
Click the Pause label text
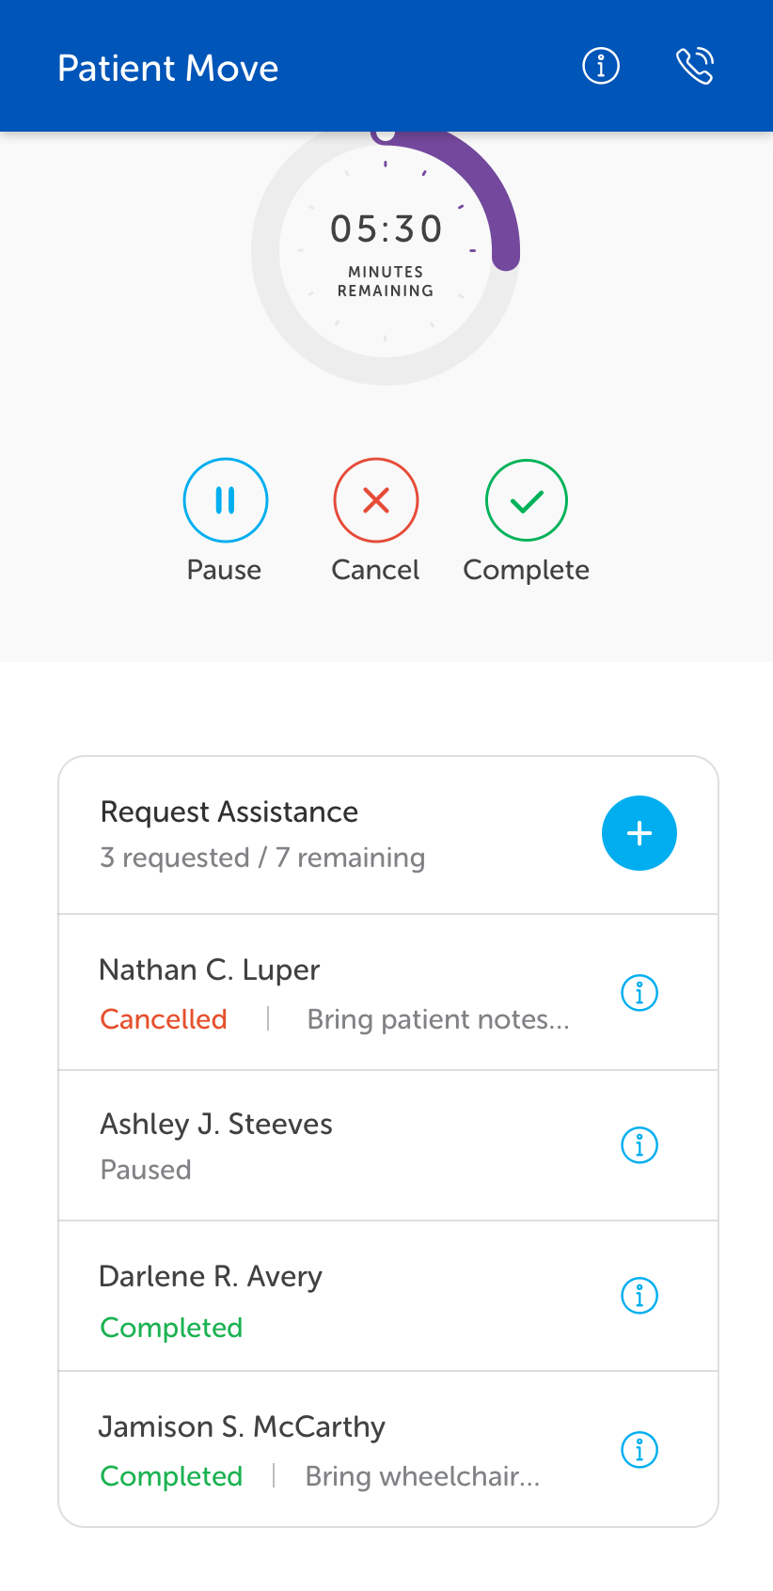tap(224, 570)
